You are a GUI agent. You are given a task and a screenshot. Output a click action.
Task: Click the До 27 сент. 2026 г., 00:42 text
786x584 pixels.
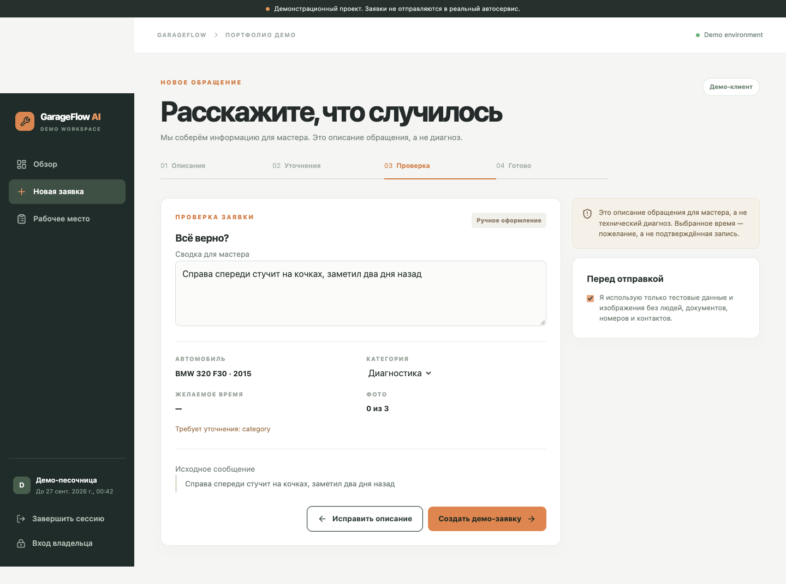tap(75, 491)
